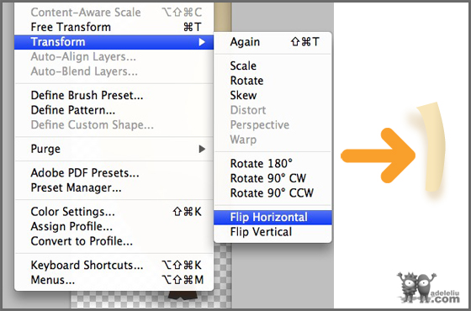Choose Rotate 90° CCW option
Image resolution: width=471 pixels, height=311 pixels.
click(273, 193)
